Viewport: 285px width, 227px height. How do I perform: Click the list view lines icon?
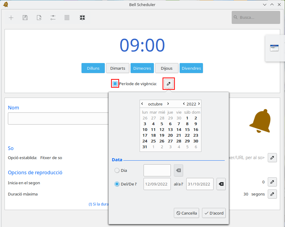tap(67, 18)
